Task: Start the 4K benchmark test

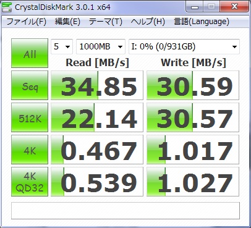Action: [30, 150]
